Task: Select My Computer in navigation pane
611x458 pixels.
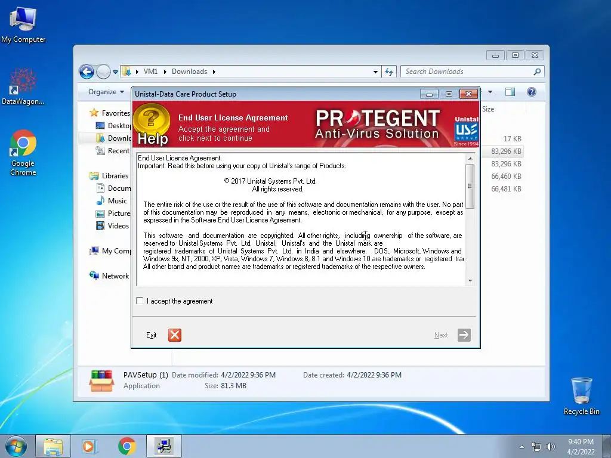Action: coord(110,251)
